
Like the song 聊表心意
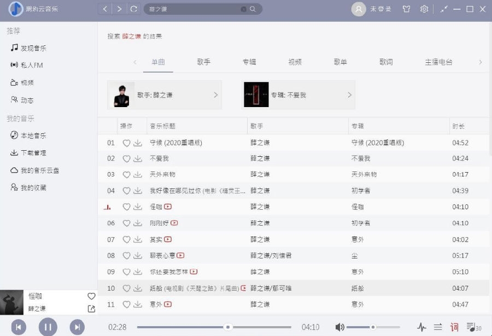click(126, 255)
